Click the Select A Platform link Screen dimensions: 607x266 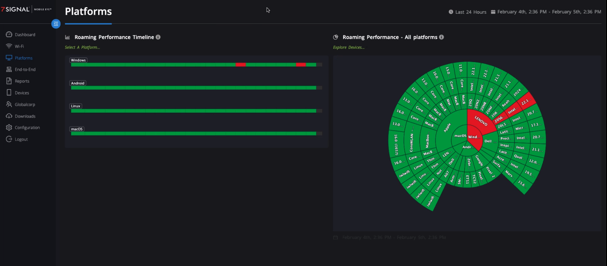click(x=82, y=47)
